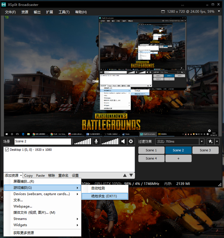Click the Copy button in source toolbar

[x=28, y=176]
